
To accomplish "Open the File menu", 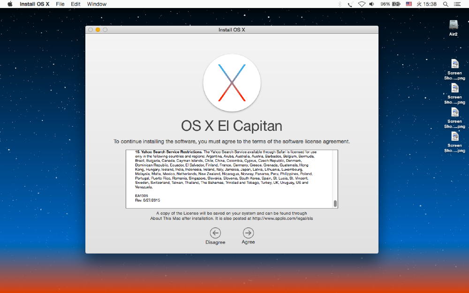I will (x=60, y=4).
